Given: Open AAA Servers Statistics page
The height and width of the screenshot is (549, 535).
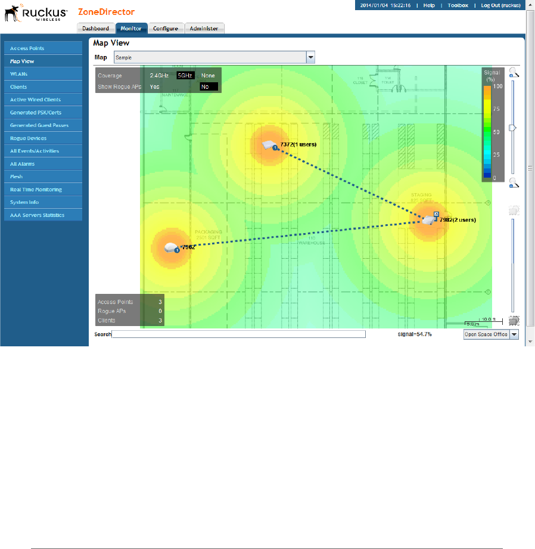Looking at the screenshot, I should 43,215.
